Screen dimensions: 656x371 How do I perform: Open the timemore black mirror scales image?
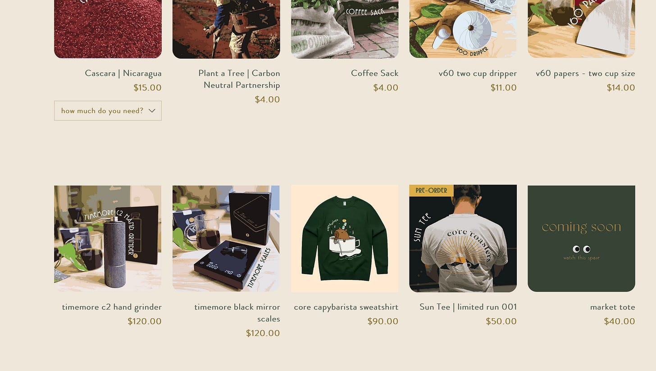(226, 238)
